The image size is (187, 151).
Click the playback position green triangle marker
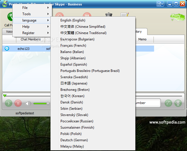[x=5, y=96]
